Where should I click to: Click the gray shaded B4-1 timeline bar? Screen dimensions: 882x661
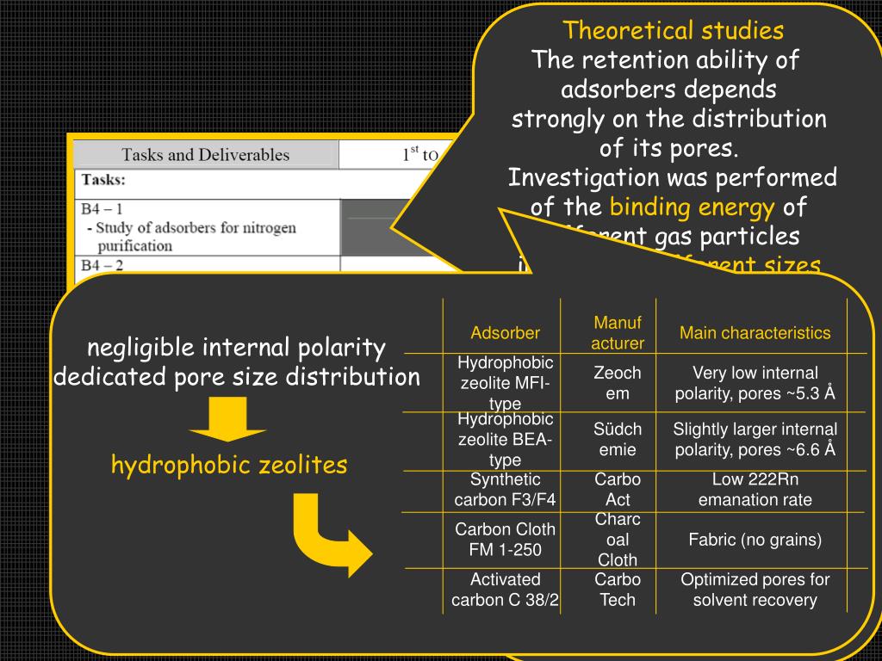click(x=374, y=227)
